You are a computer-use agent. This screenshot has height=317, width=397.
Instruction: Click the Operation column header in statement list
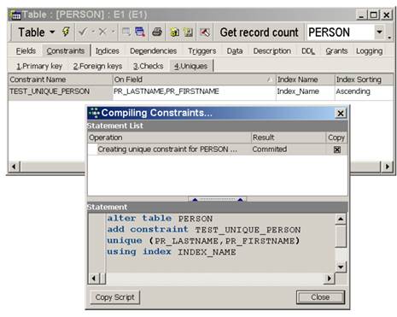click(x=169, y=138)
